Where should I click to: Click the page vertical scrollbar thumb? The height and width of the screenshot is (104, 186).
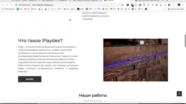point(185,41)
